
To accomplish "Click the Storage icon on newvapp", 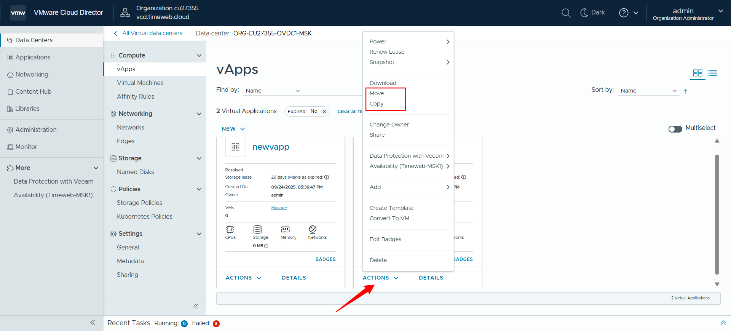I will pos(258,229).
